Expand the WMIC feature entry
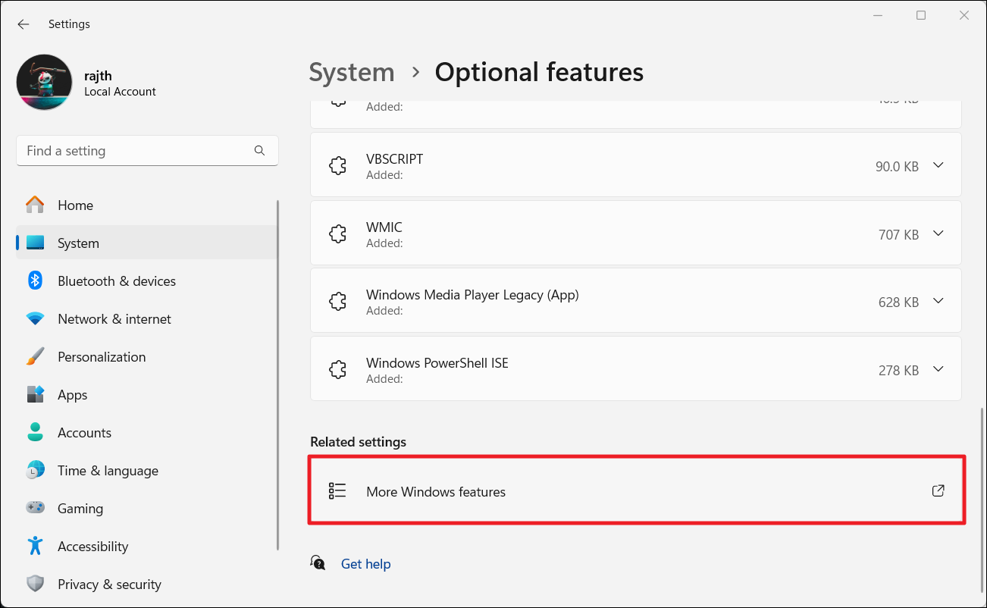Viewport: 987px width, 608px height. point(938,233)
